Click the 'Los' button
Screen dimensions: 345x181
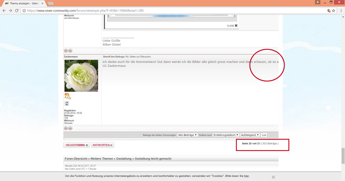pyautogui.click(x=264, y=135)
